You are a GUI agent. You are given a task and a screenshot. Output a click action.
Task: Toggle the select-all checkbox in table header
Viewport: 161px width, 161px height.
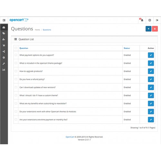(16, 48)
